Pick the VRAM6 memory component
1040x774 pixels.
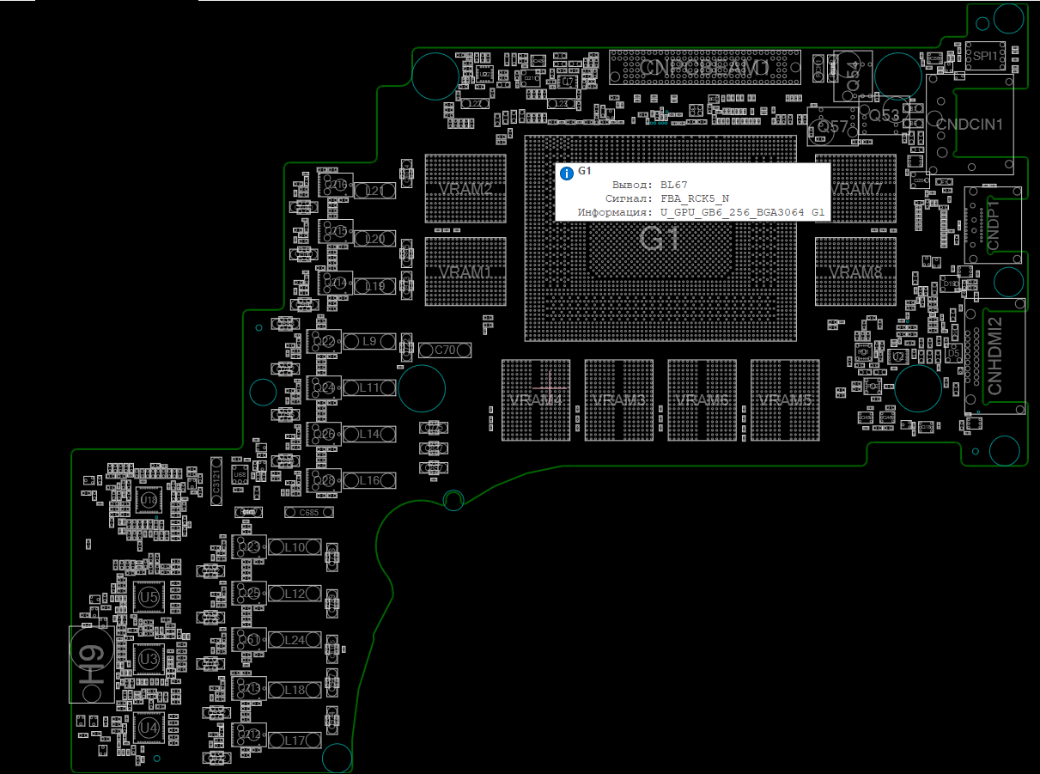click(702, 400)
